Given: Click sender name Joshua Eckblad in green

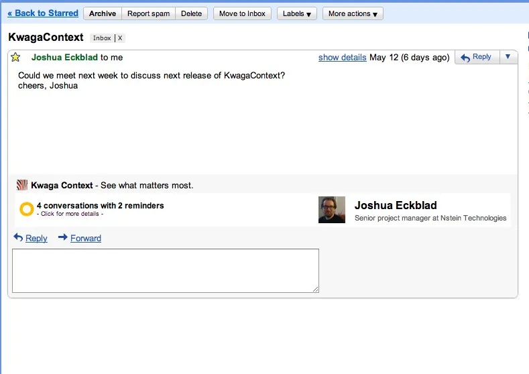Looking at the screenshot, I should 64,58.
